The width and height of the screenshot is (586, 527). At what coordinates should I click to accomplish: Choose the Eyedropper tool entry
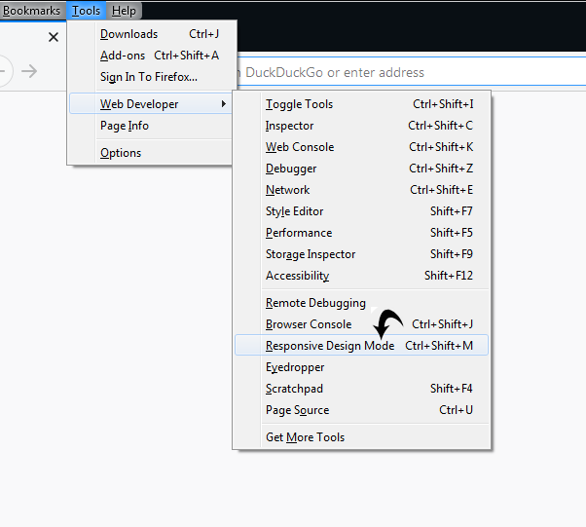tap(361, 367)
